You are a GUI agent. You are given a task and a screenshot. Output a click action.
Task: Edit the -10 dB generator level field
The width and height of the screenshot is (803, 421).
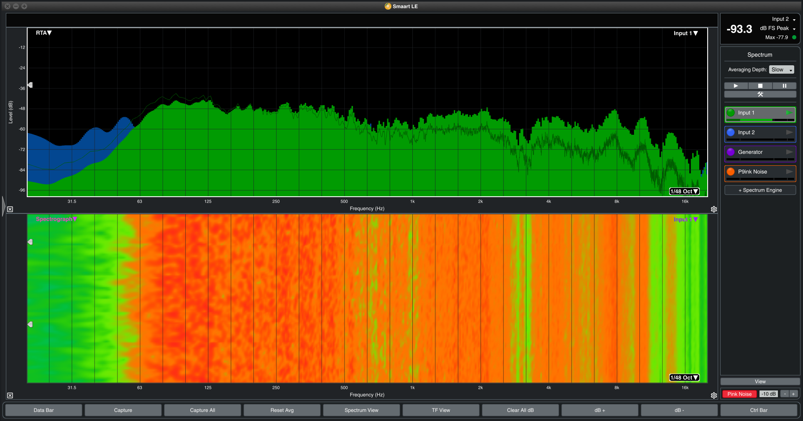click(x=769, y=394)
